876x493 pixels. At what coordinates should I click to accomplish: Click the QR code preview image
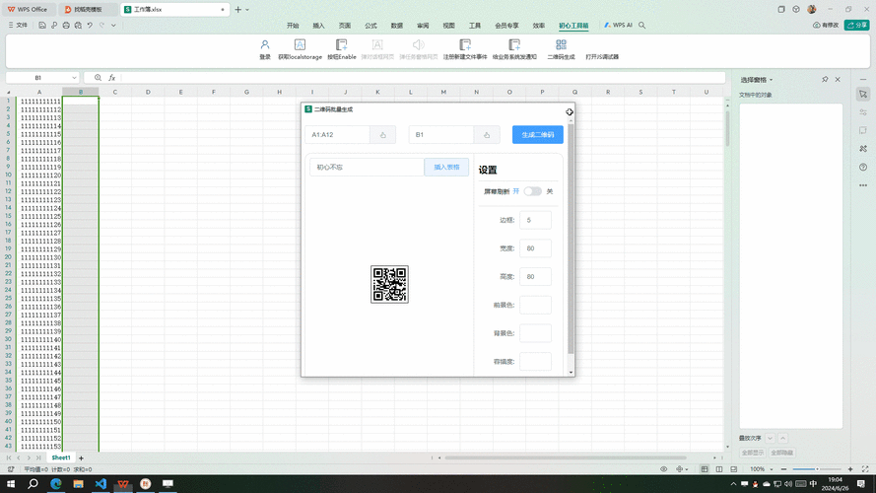(389, 285)
